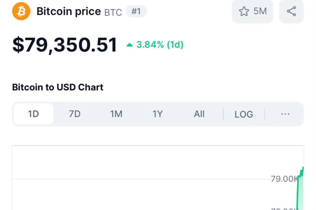This screenshot has height=210, width=316.
Task: Select the BTC ticker symbol
Action: point(113,12)
